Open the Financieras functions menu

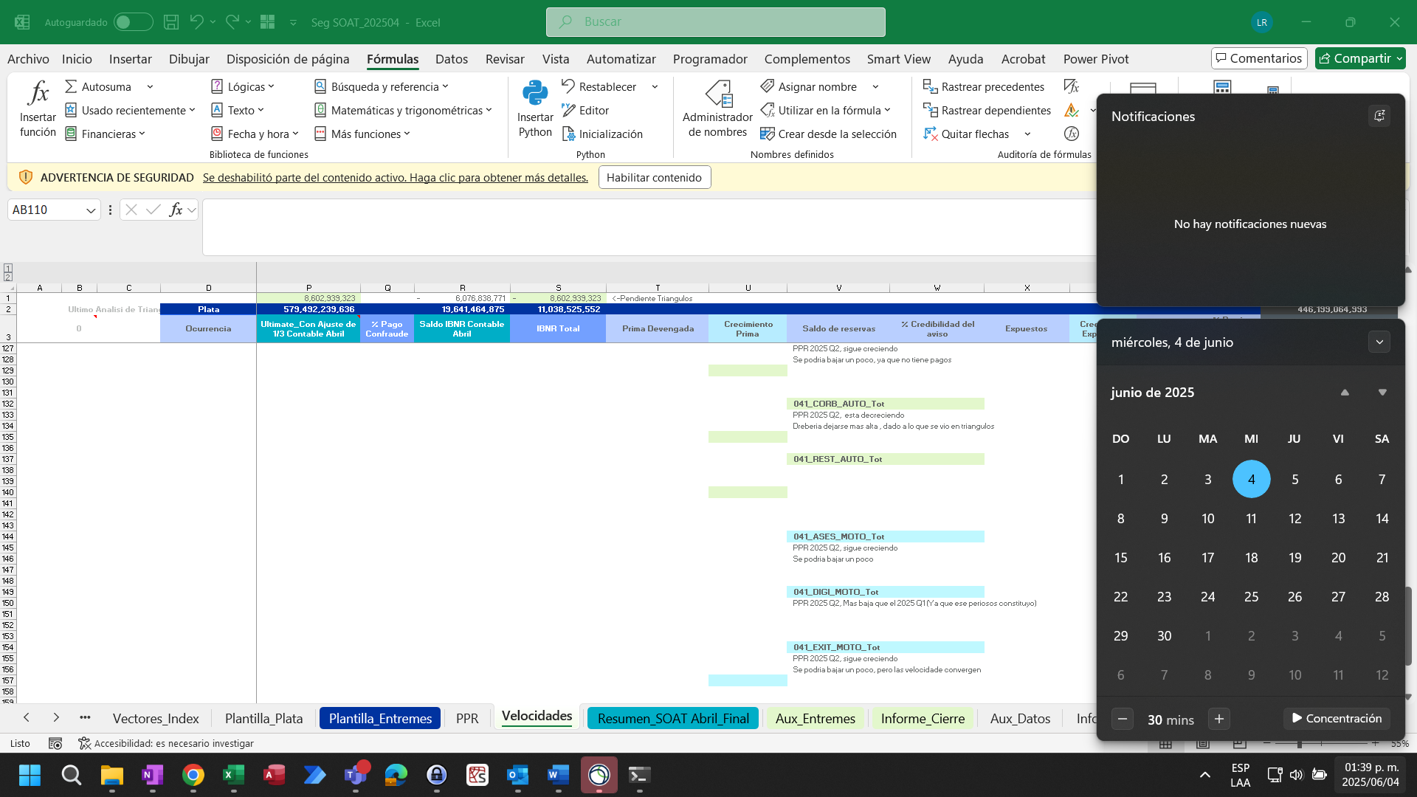pos(106,134)
